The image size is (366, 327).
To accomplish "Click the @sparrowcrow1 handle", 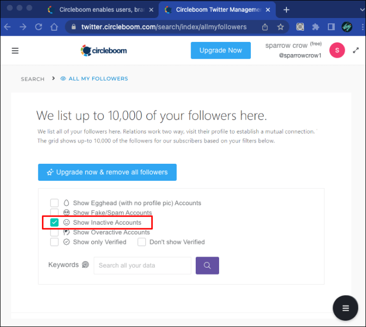I will click(300, 56).
